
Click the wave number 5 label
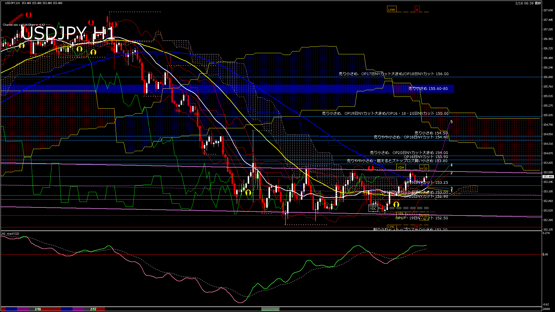click(x=452, y=122)
